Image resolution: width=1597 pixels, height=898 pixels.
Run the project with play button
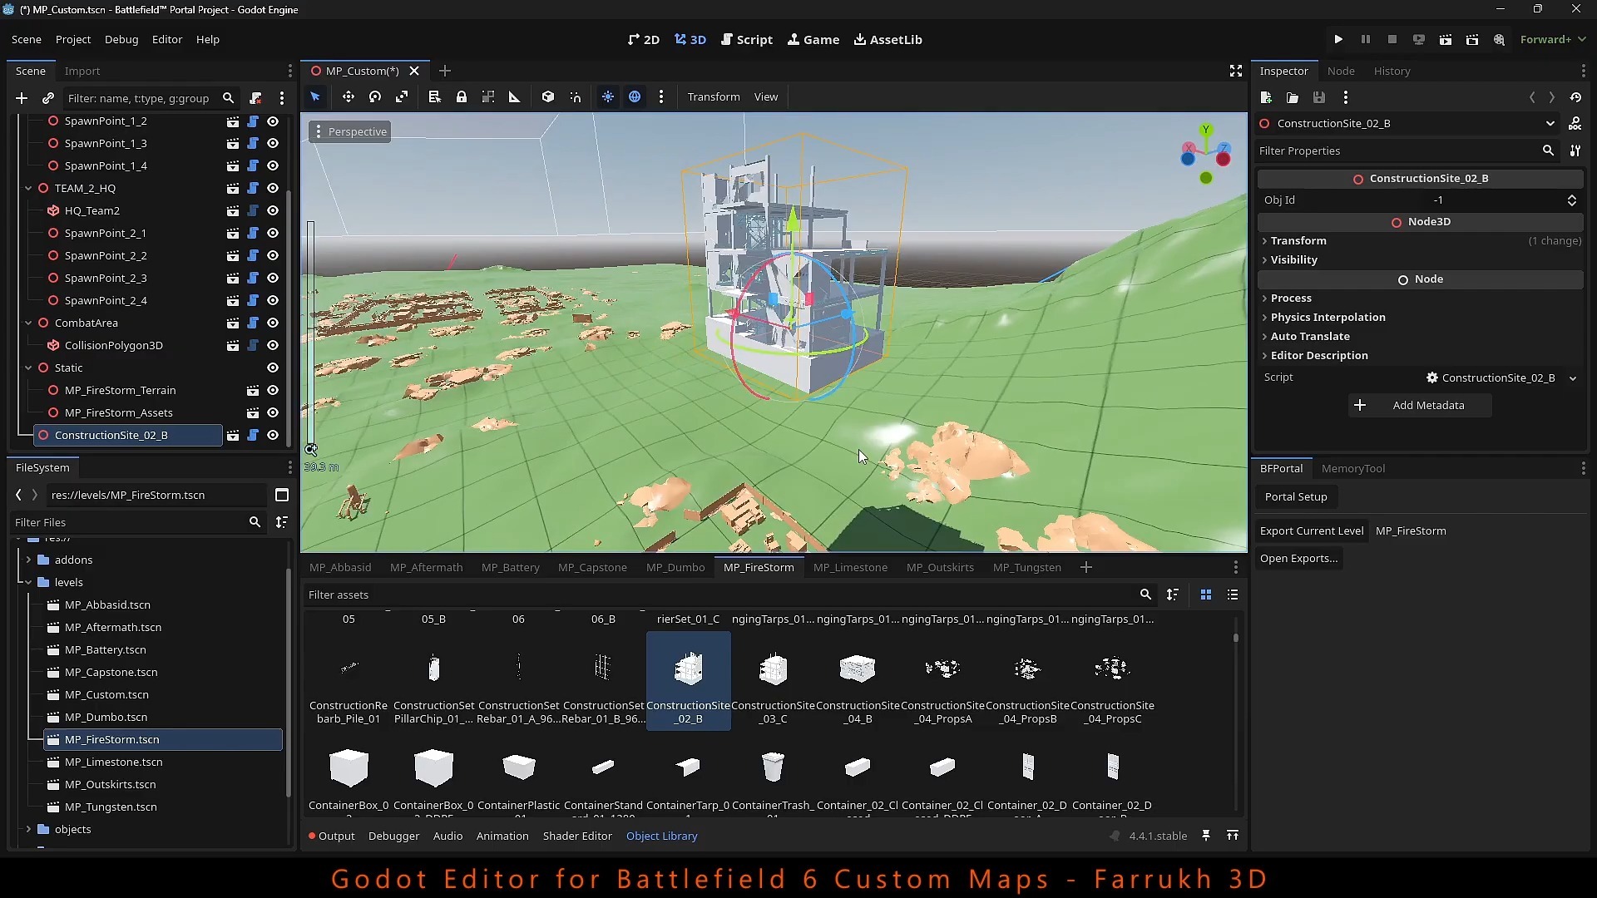point(1338,39)
